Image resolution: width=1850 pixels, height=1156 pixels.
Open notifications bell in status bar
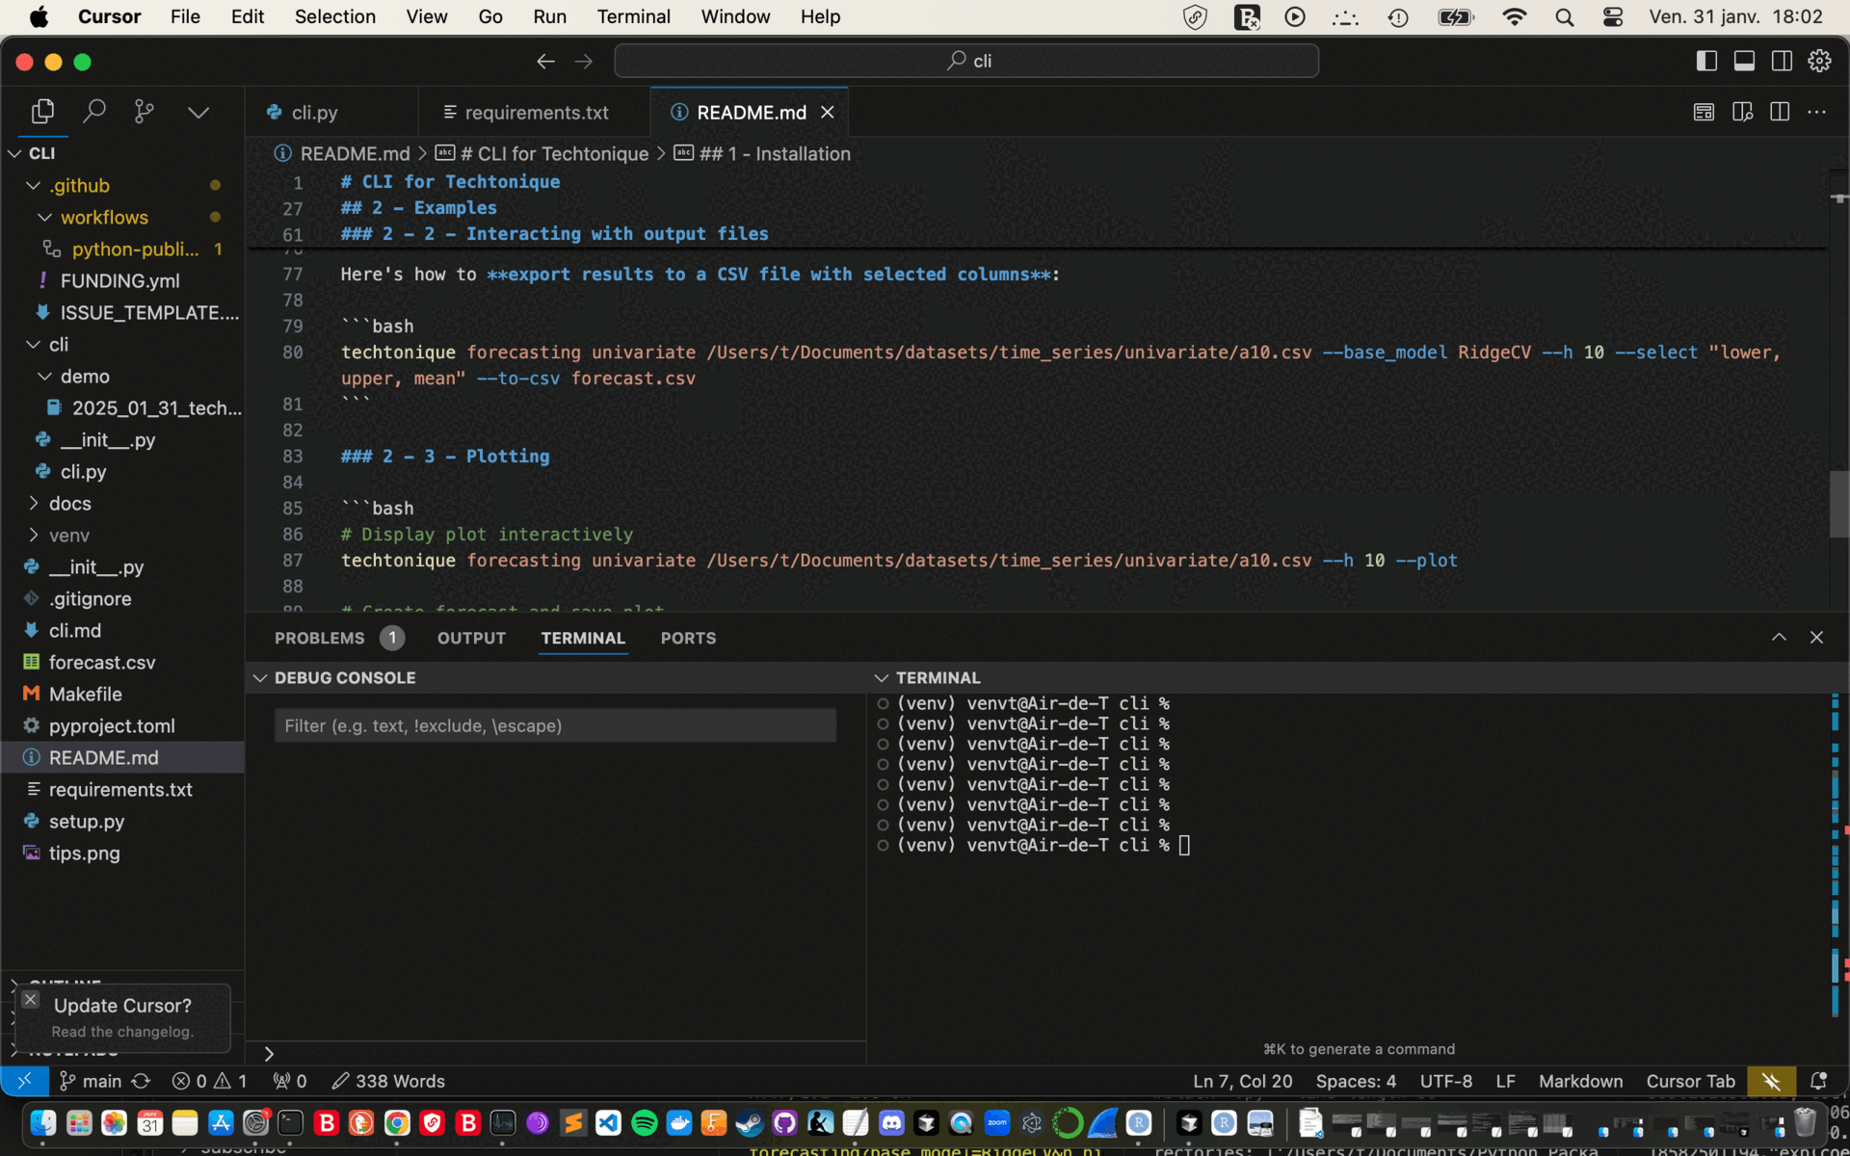coord(1818,1081)
